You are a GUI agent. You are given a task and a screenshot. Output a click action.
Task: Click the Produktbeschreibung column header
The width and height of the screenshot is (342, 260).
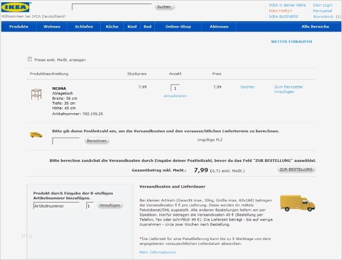49,74
